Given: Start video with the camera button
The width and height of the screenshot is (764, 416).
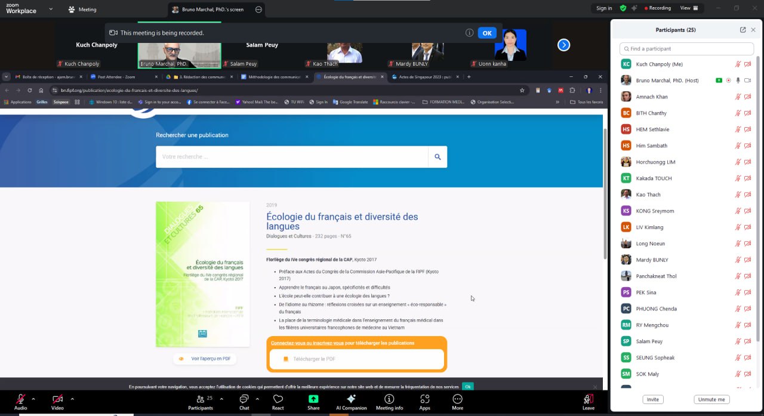Looking at the screenshot, I should [57, 399].
